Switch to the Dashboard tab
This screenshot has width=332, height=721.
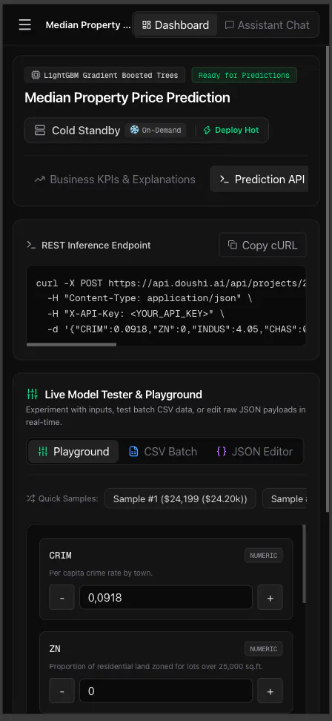tap(176, 24)
